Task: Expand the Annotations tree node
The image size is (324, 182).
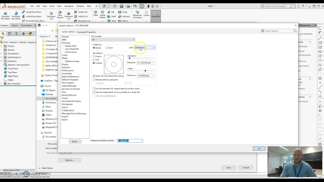Action: point(2,54)
